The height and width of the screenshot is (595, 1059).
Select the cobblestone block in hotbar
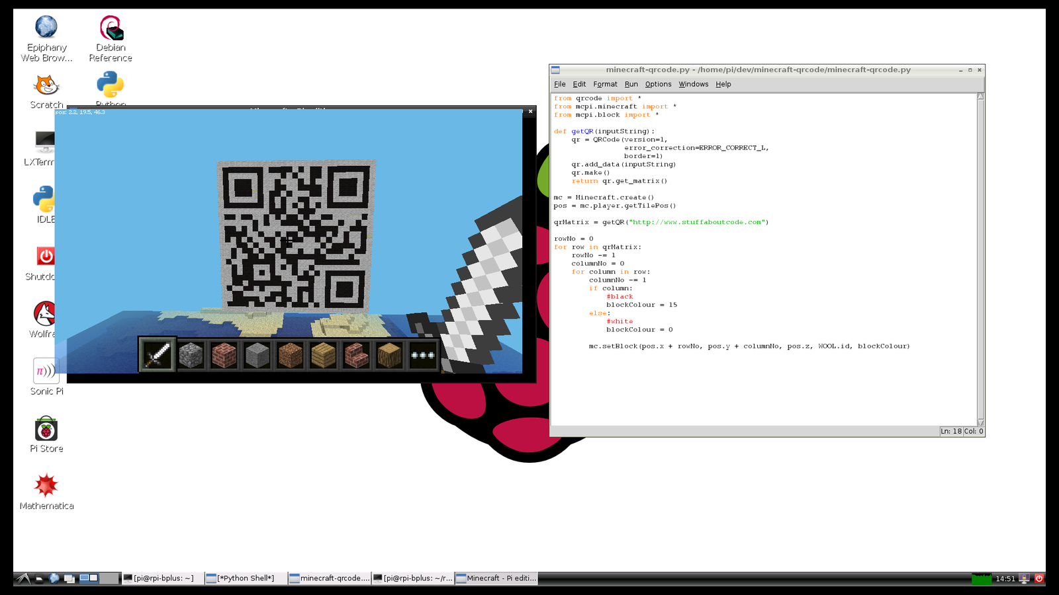[x=191, y=355]
